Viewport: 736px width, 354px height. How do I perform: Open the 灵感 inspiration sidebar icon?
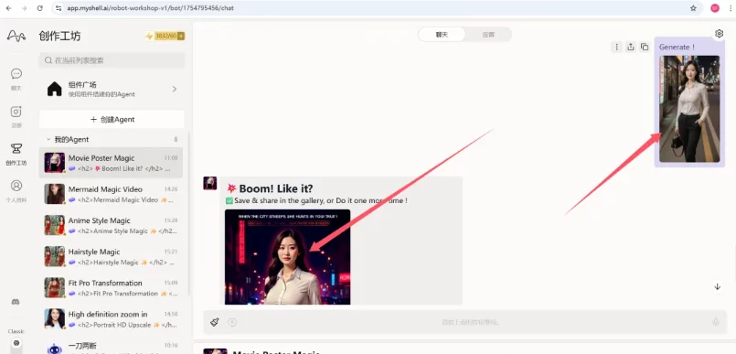coord(16,112)
